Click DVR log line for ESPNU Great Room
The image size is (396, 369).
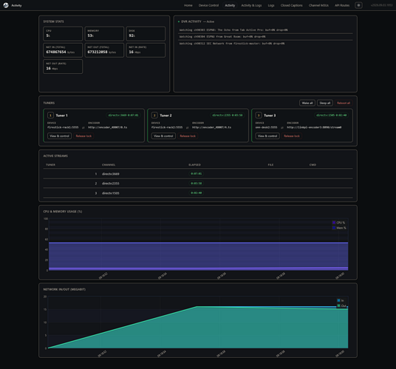(x=265, y=37)
